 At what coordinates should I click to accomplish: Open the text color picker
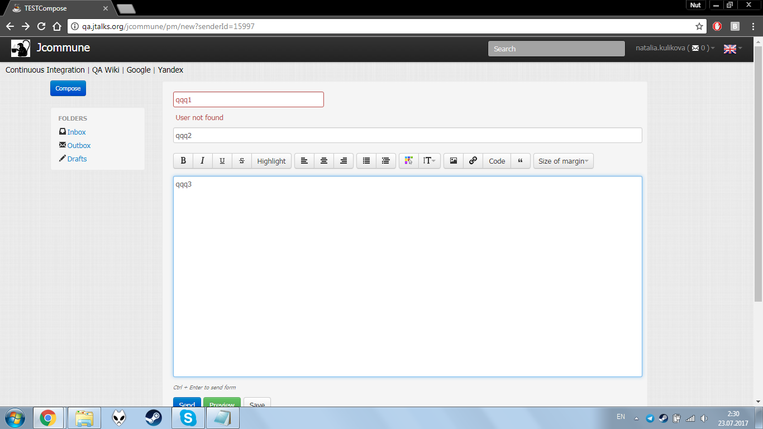pos(408,161)
